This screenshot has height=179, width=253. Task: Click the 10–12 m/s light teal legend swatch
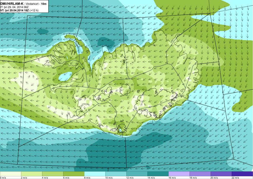coord(116,174)
